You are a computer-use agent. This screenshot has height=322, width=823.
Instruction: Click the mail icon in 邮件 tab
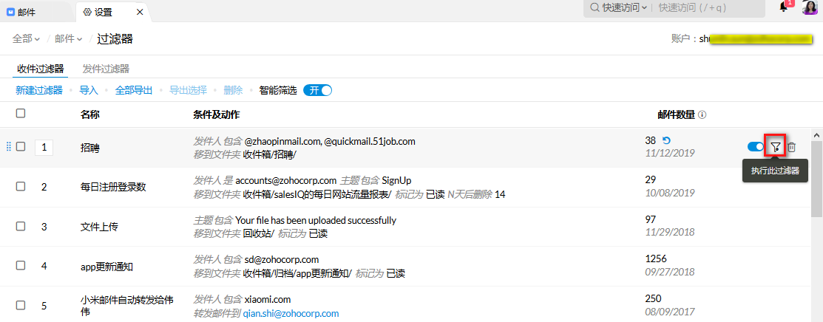coord(10,12)
